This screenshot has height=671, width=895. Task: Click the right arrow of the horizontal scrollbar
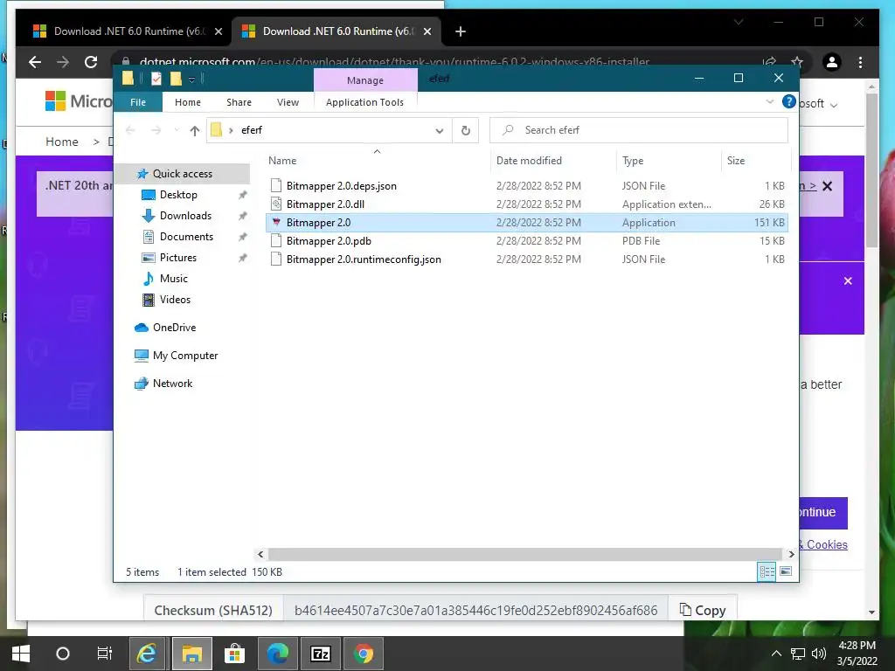coord(791,554)
